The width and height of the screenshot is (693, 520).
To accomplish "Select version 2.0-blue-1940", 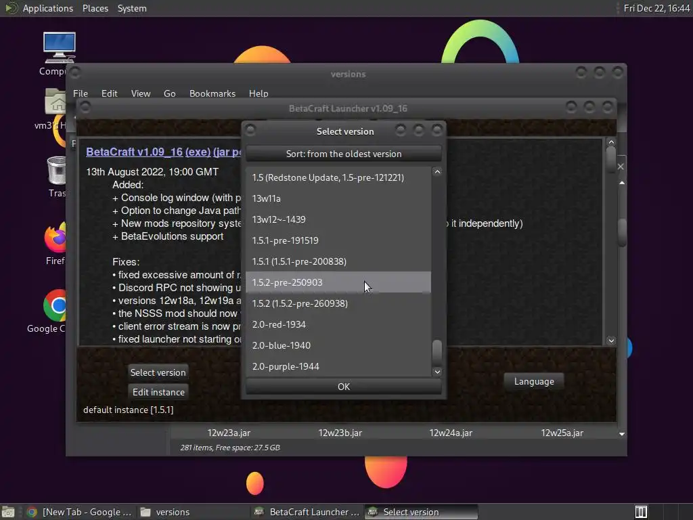I will (338, 345).
